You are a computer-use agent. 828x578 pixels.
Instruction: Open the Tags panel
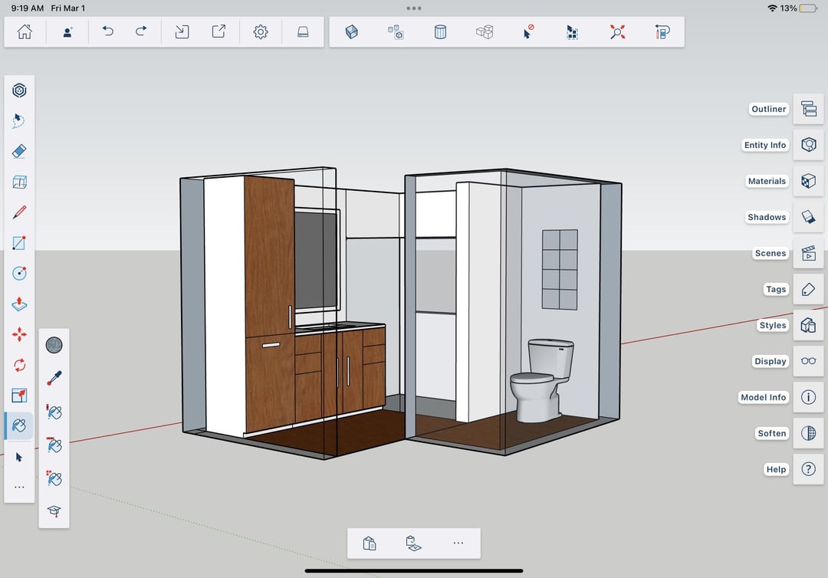point(809,289)
